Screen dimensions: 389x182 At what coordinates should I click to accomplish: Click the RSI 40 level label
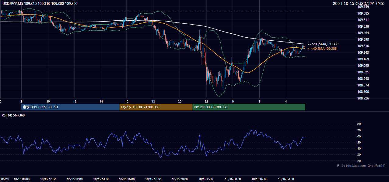tap(359, 148)
